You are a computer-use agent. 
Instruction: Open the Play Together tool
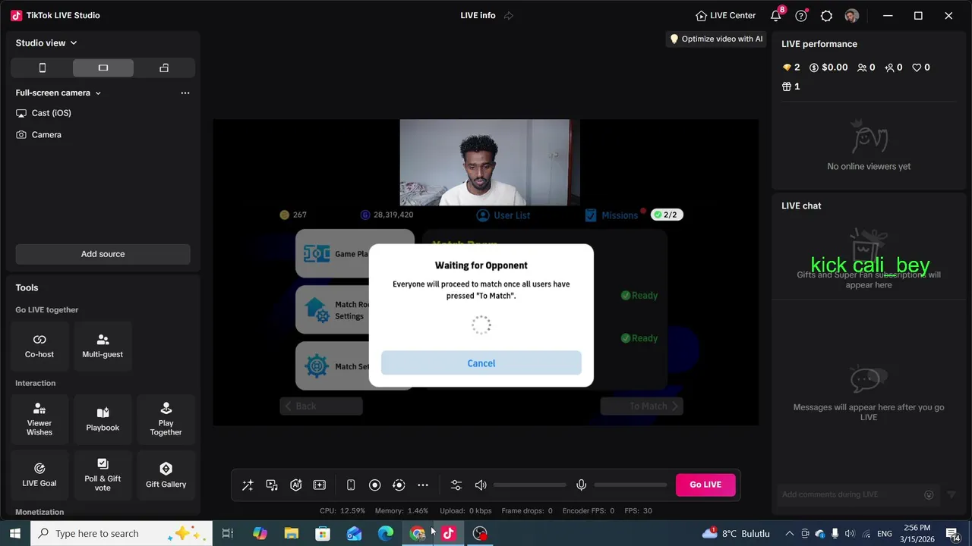click(166, 419)
